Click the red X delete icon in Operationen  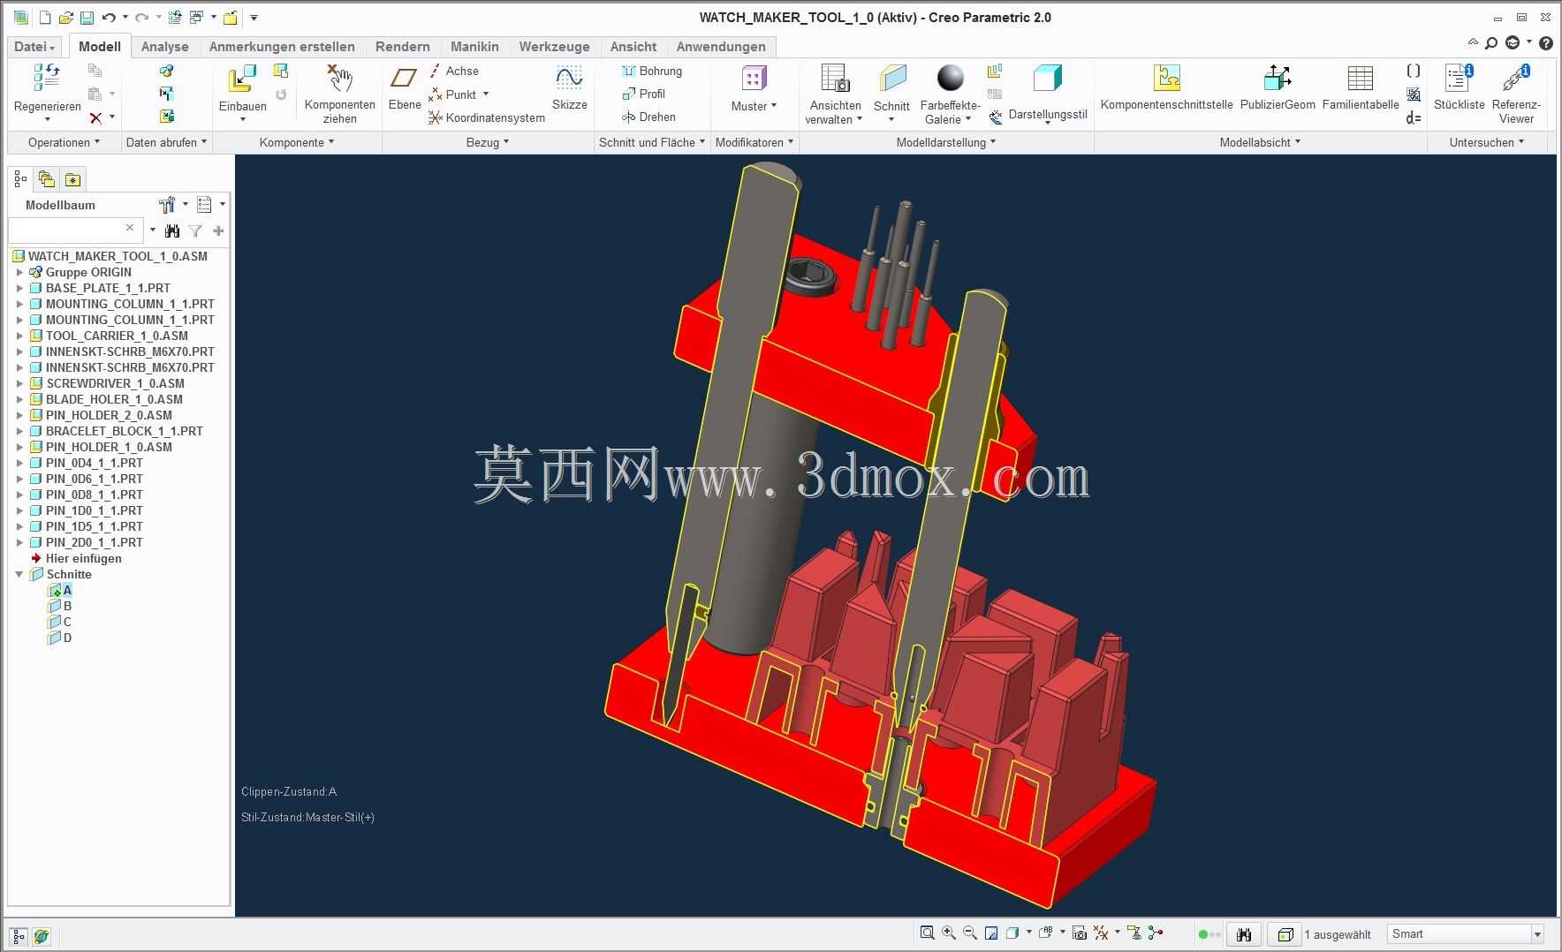[x=95, y=117]
